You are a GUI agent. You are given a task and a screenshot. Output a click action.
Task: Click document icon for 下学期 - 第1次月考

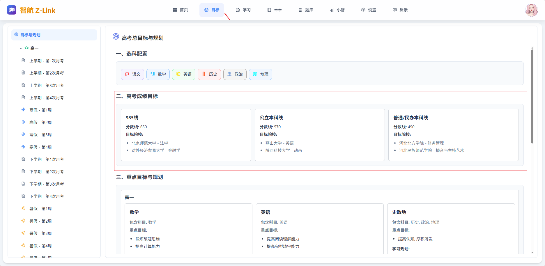tap(23, 159)
